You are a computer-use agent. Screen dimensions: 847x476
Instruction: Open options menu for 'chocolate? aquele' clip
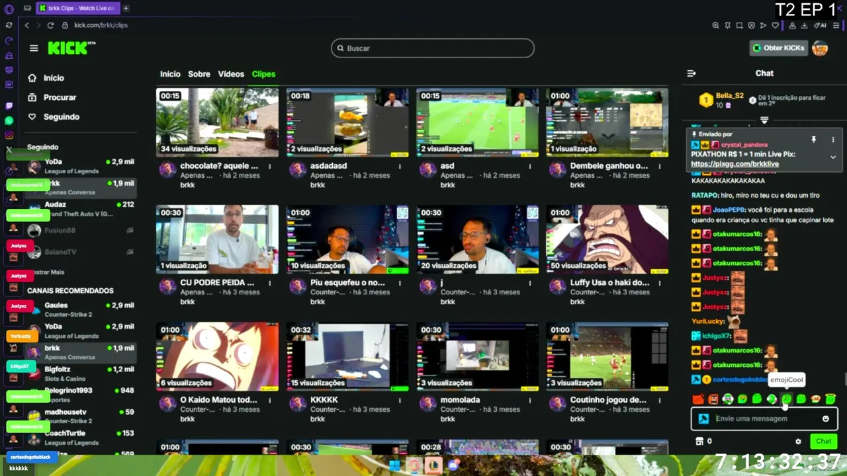point(270,166)
